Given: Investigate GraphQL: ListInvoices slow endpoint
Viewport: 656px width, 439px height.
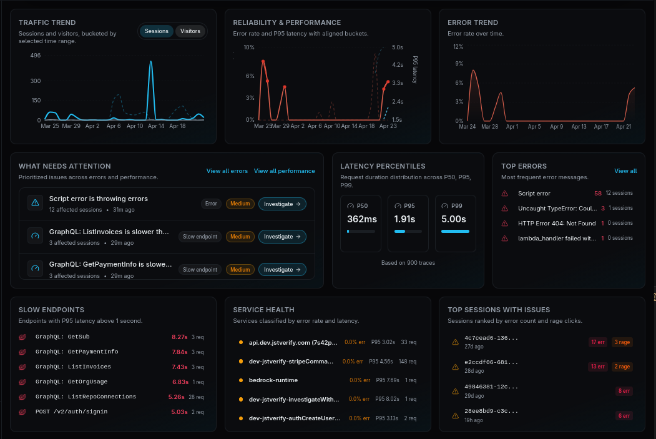Looking at the screenshot, I should point(282,237).
